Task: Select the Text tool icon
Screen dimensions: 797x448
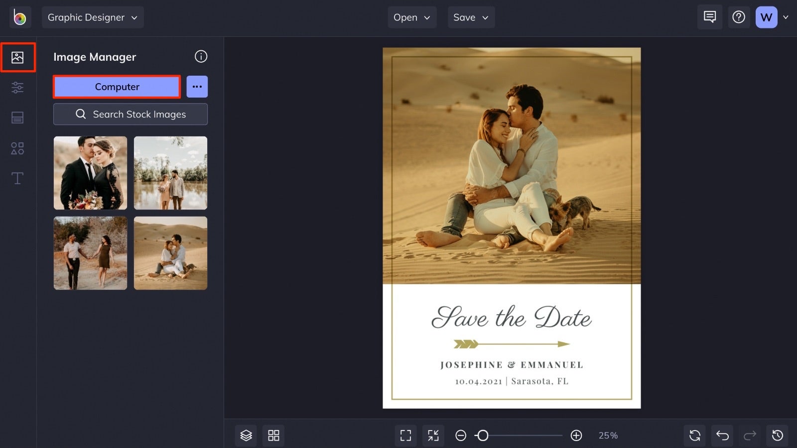Action: pyautogui.click(x=17, y=178)
